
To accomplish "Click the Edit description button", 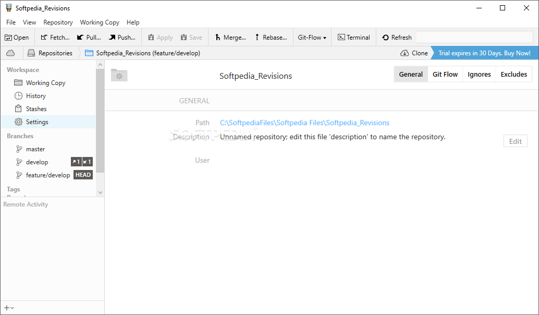I will click(515, 141).
